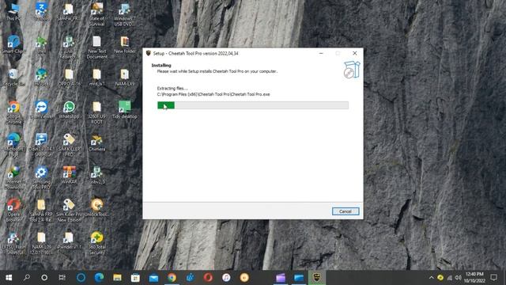Click the installer box-and-disc graphic

(x=351, y=70)
